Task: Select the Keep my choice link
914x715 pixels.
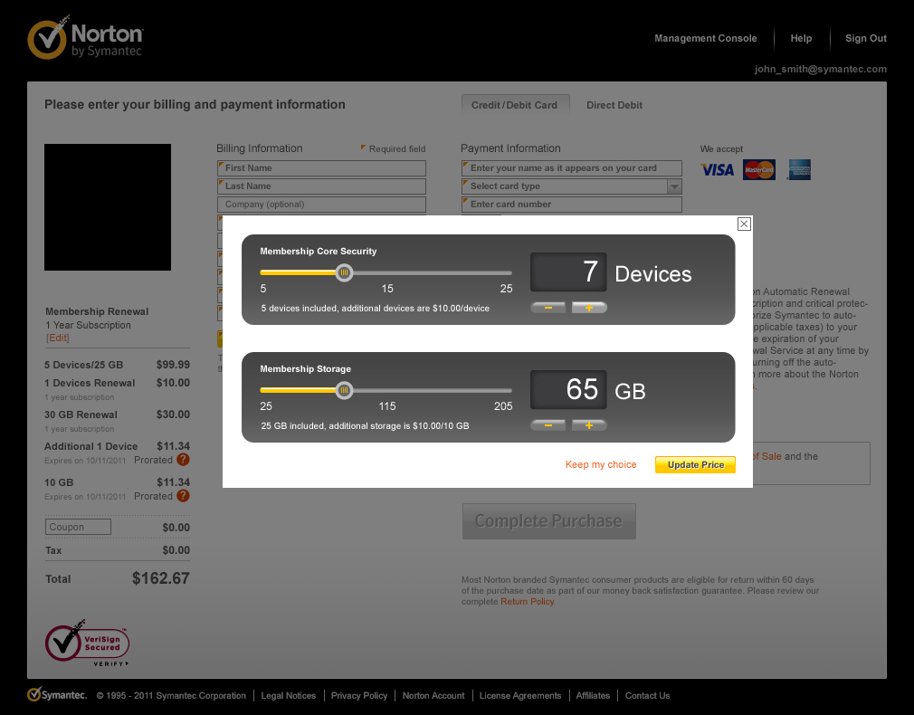Action: pos(601,464)
